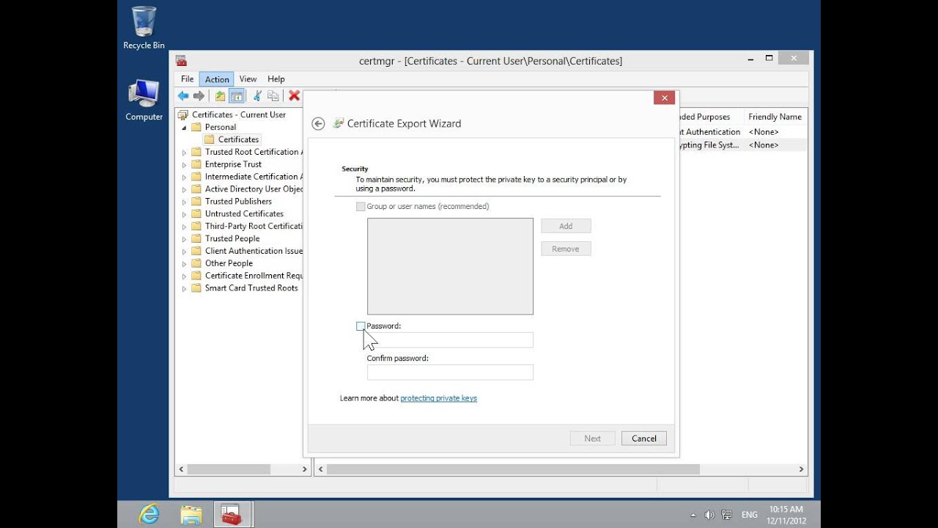938x528 pixels.
Task: Close the Certificate Export Wizard dialog
Action: (x=664, y=98)
